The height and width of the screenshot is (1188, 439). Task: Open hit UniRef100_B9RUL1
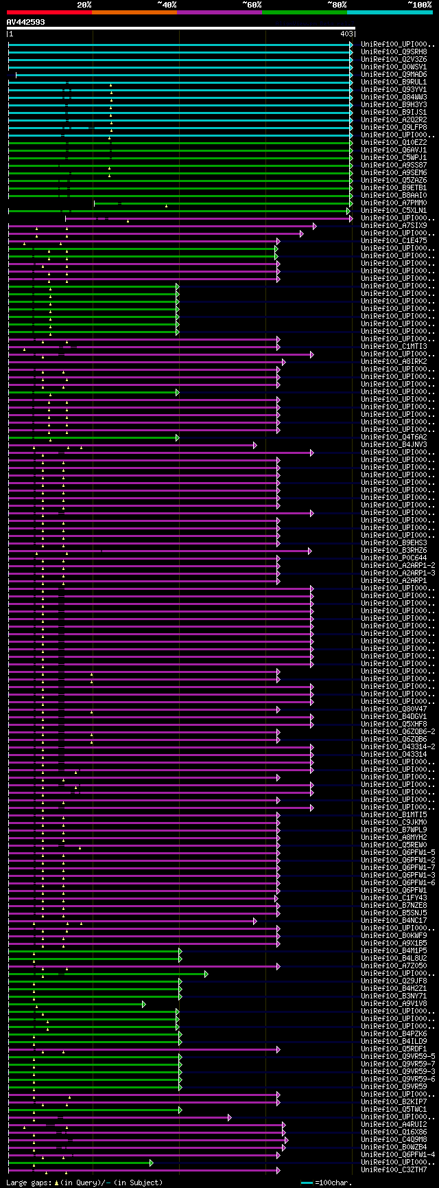(x=394, y=82)
